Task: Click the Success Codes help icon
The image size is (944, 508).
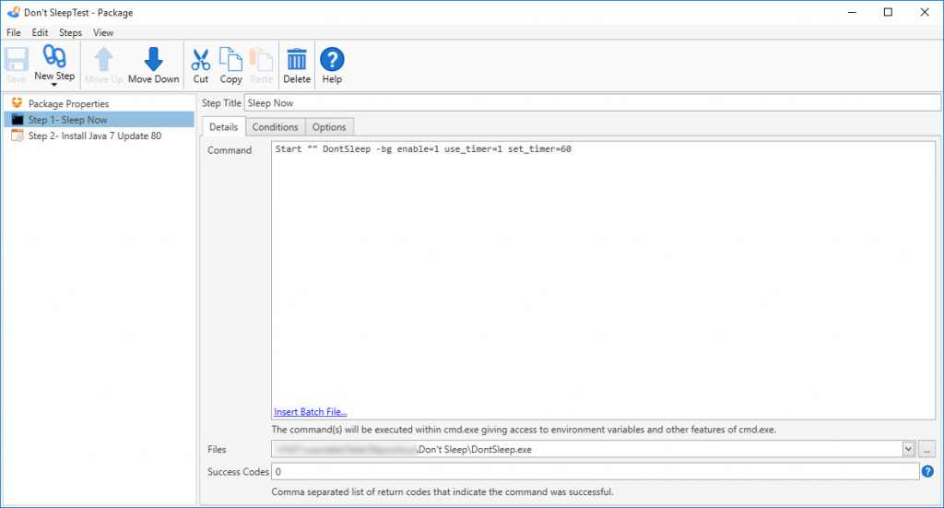Action: click(x=927, y=471)
